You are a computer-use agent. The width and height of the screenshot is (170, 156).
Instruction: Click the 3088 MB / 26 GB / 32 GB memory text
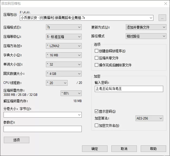[20, 95]
